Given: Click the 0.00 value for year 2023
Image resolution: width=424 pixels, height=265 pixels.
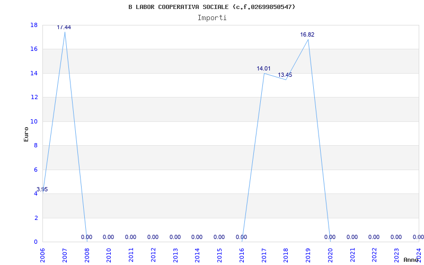Looking at the screenshot, I should tap(396, 237).
